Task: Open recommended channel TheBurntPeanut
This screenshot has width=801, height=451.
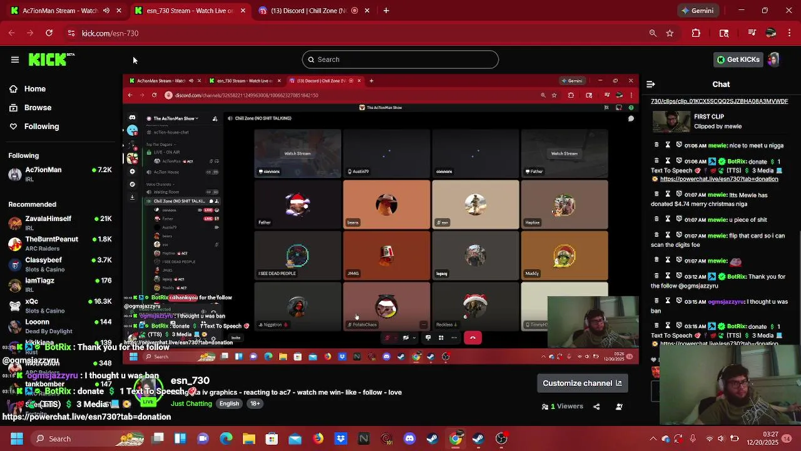Action: tap(60, 244)
